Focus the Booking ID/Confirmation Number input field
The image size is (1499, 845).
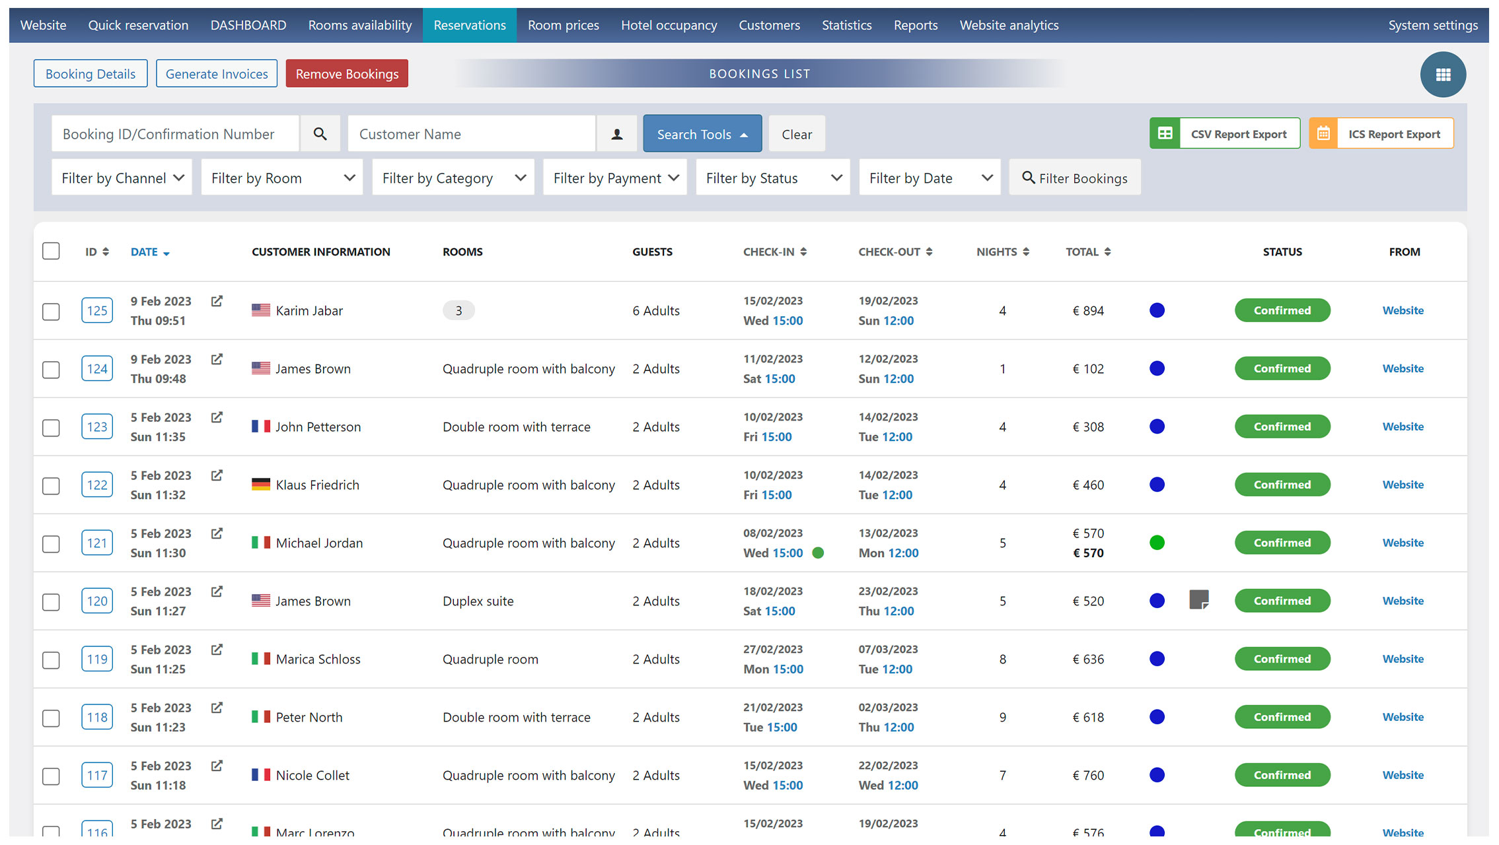pos(175,134)
